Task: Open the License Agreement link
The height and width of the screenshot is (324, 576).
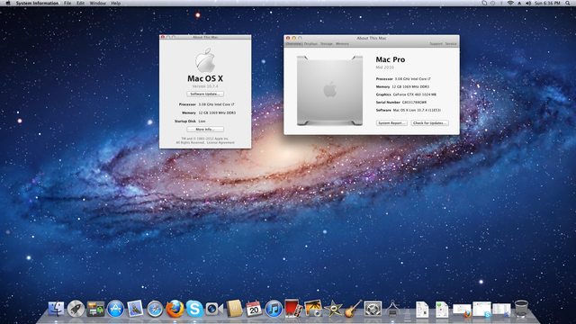Action: pyautogui.click(x=220, y=142)
